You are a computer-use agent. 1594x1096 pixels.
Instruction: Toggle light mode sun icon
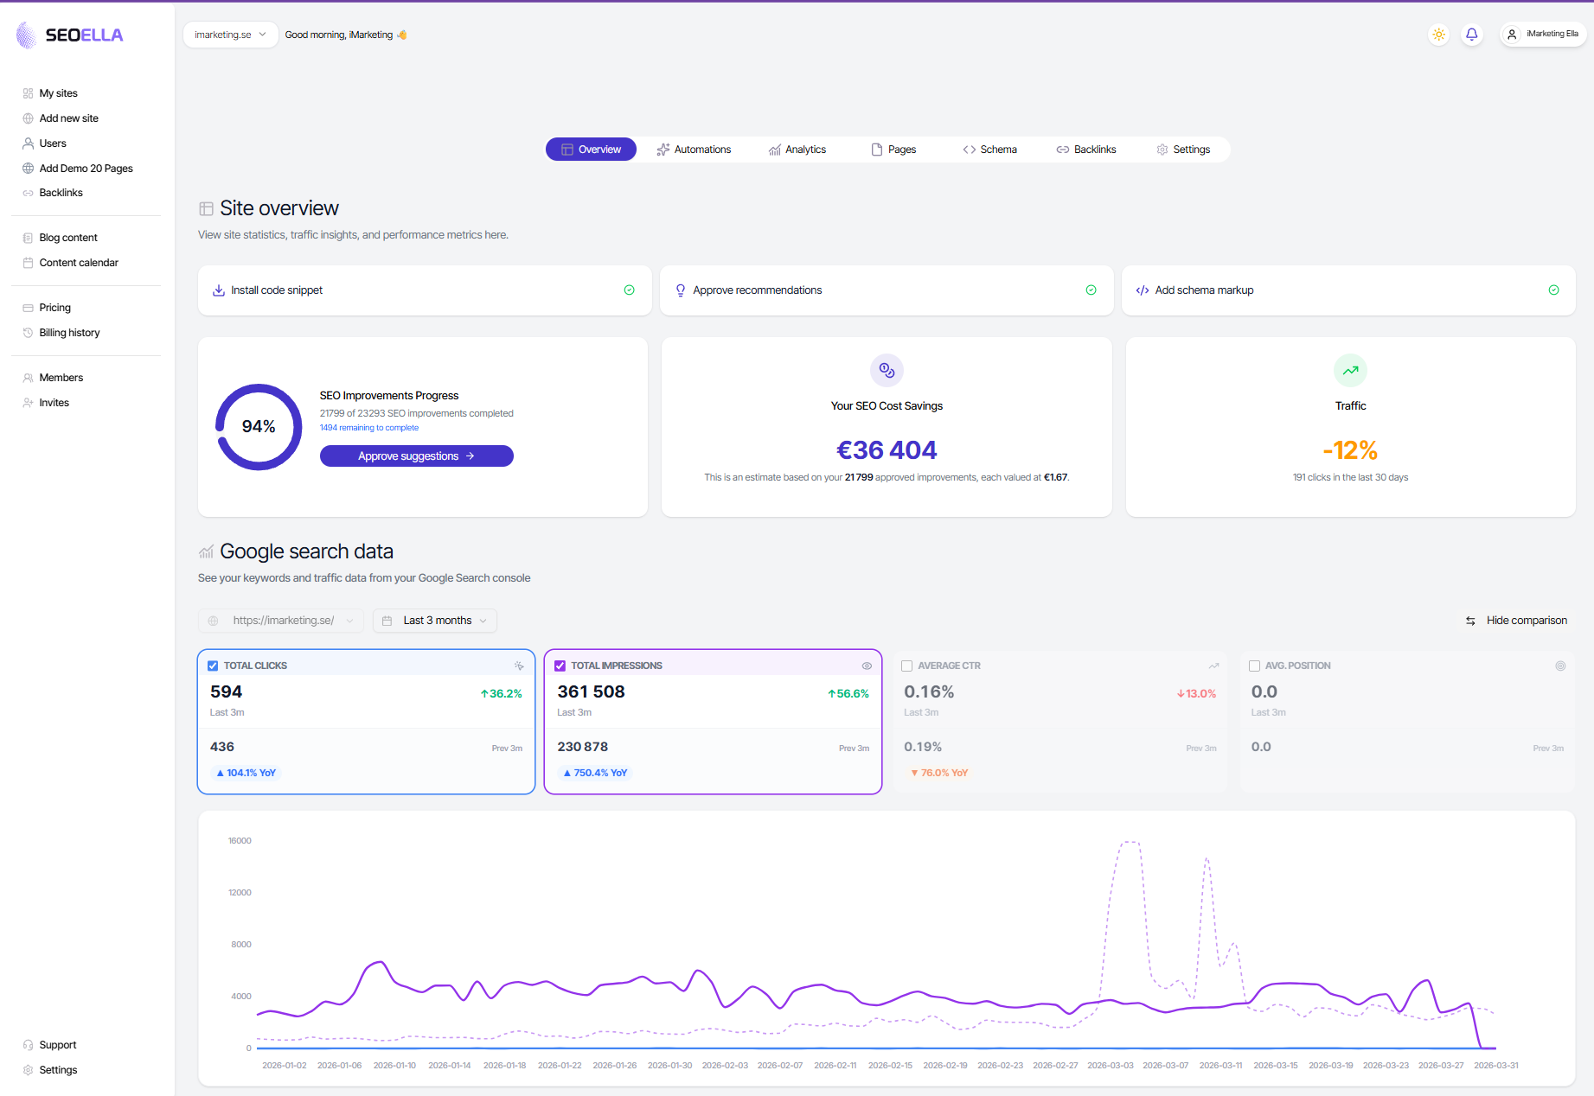click(x=1438, y=35)
